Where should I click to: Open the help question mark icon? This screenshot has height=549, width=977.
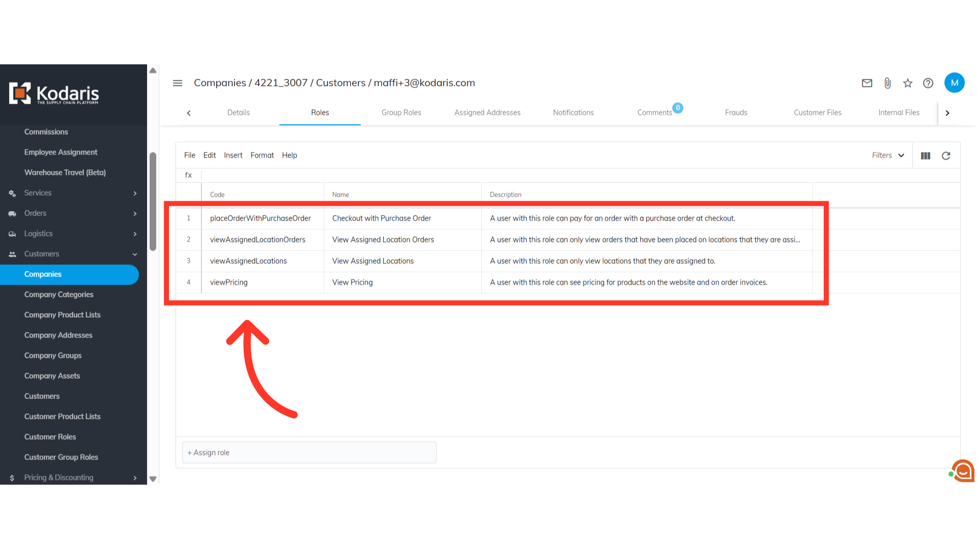click(x=928, y=83)
